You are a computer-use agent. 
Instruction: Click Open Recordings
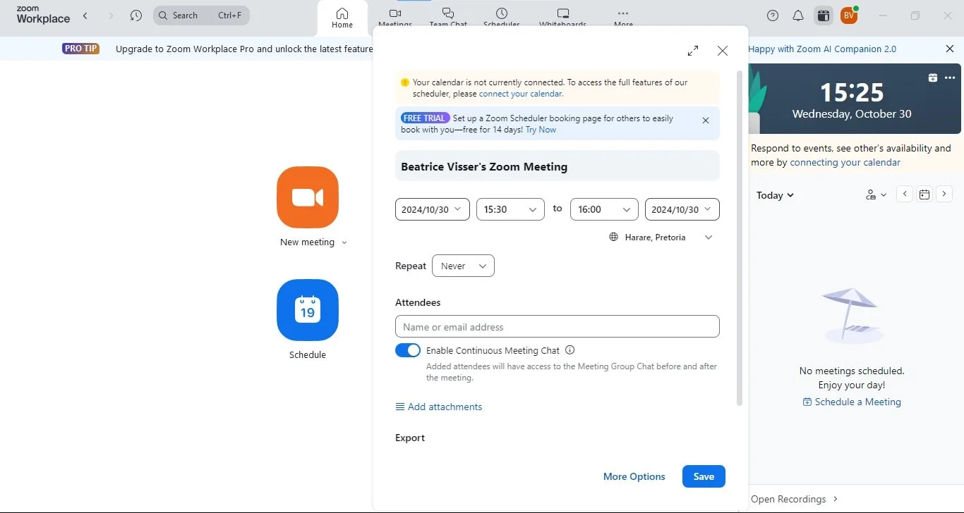[x=794, y=499]
